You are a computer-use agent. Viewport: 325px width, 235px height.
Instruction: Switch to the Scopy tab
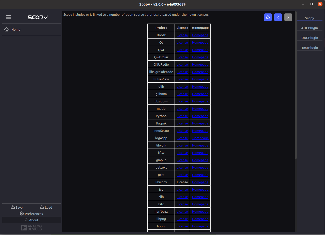[310, 18]
